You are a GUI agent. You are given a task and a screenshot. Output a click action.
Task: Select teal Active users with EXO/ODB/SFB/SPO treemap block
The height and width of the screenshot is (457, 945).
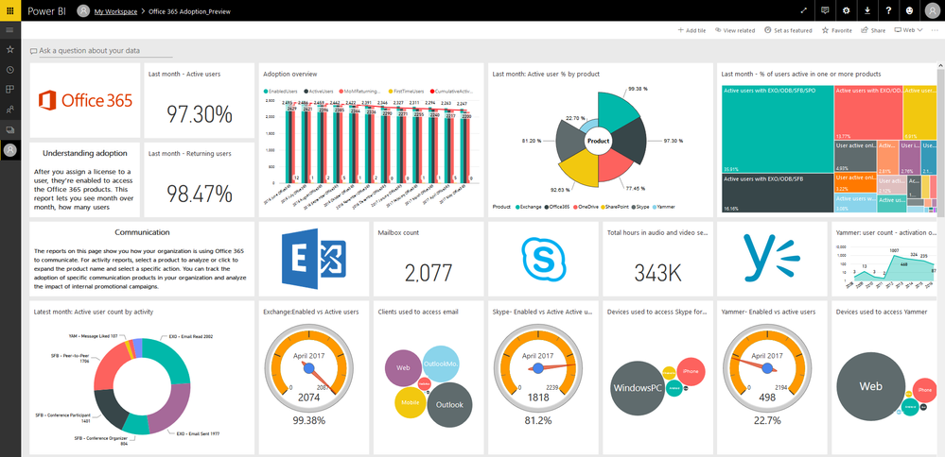[x=778, y=128]
